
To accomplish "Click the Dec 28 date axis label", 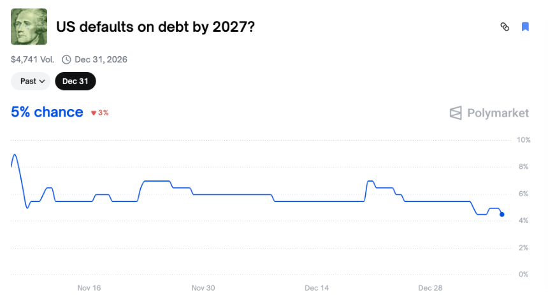I will pyautogui.click(x=431, y=287).
